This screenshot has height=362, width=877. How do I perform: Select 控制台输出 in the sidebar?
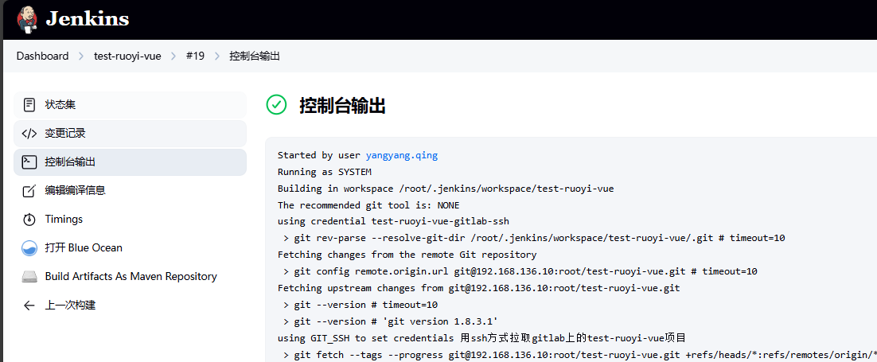[130, 162]
